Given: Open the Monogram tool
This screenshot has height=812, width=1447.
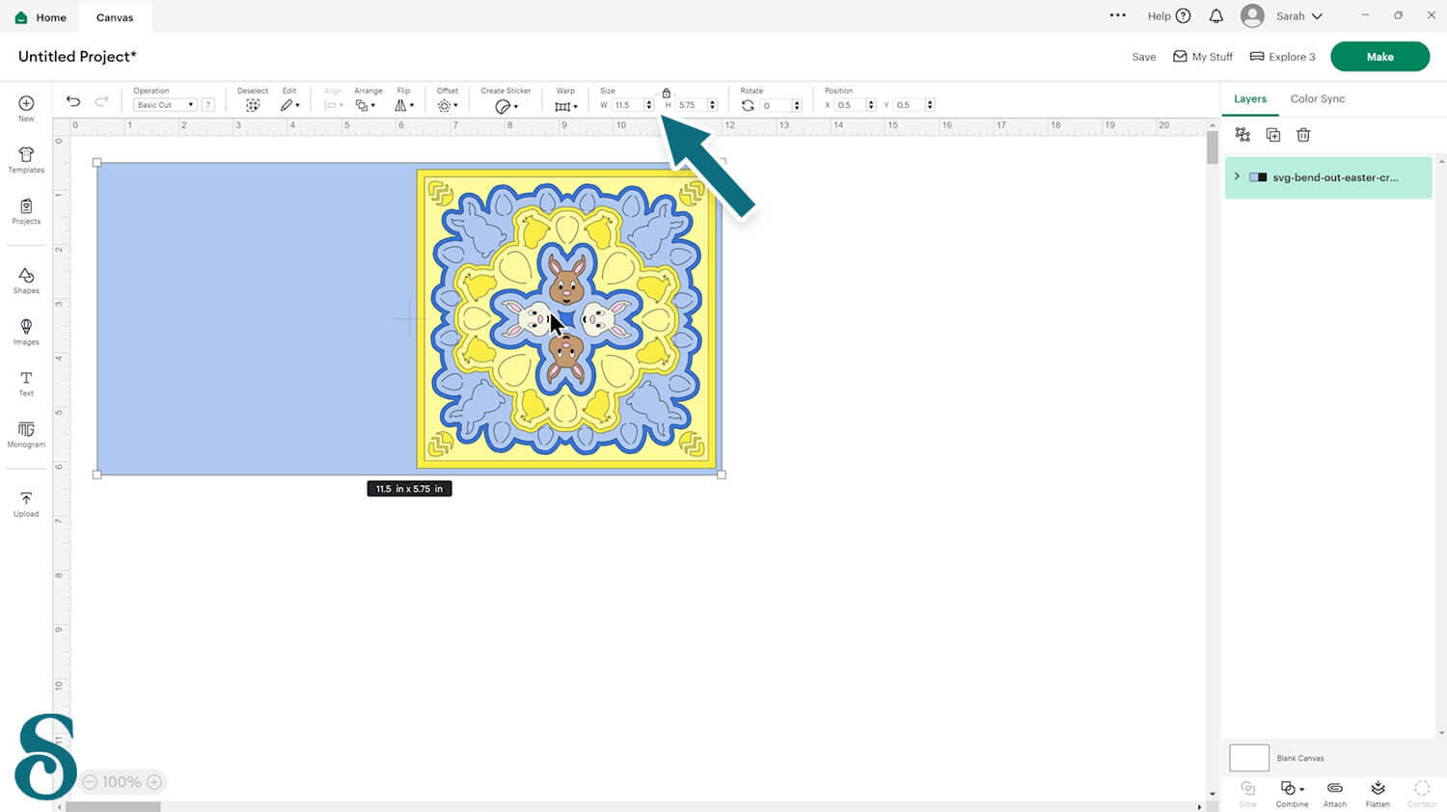Looking at the screenshot, I should click(x=26, y=434).
